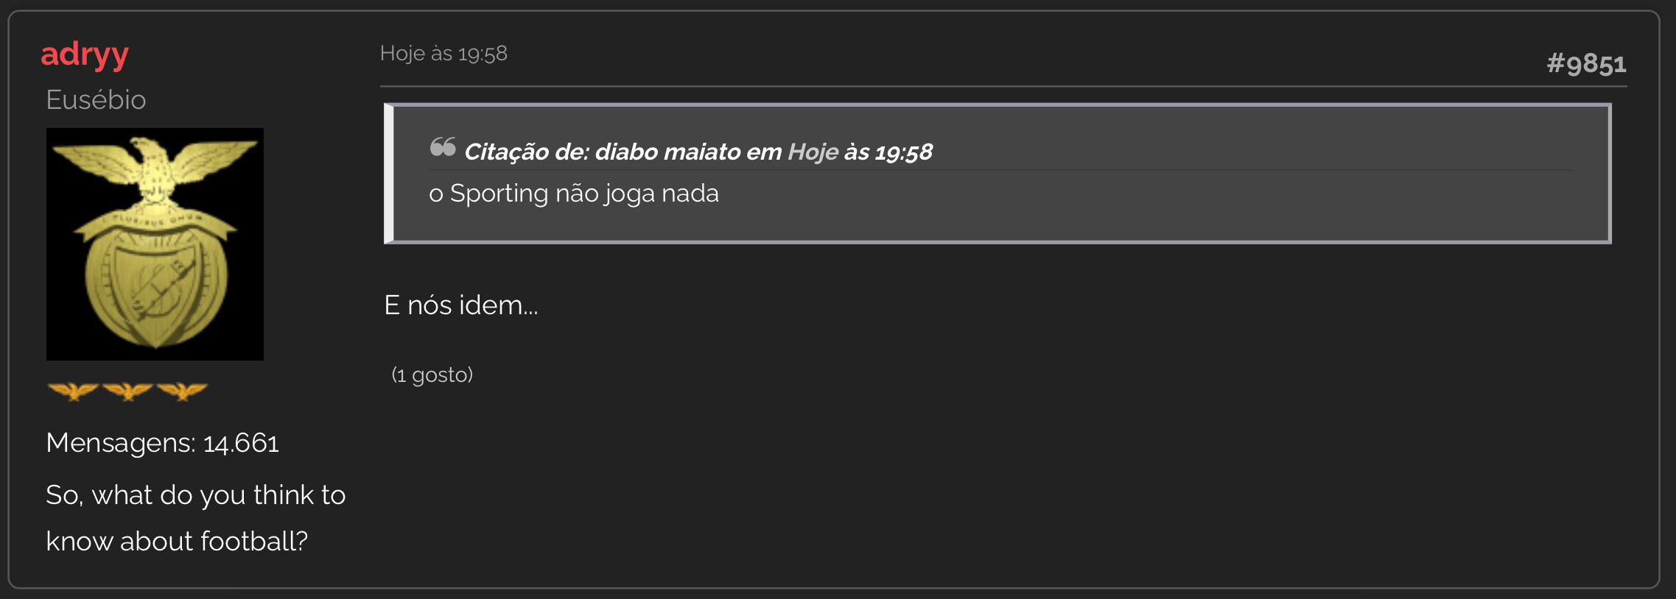1676x599 pixels.
Task: Click signature line 'So, what do you think to'
Action: point(195,495)
